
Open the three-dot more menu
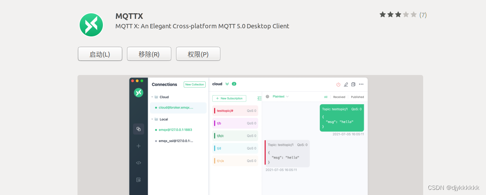pyautogui.click(x=361, y=84)
